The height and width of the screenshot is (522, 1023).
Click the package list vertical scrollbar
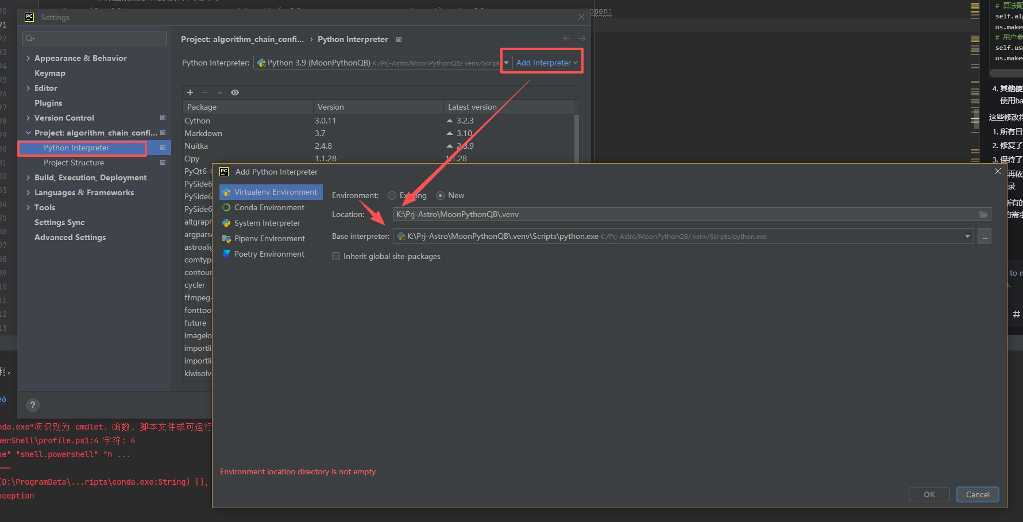pyautogui.click(x=576, y=138)
